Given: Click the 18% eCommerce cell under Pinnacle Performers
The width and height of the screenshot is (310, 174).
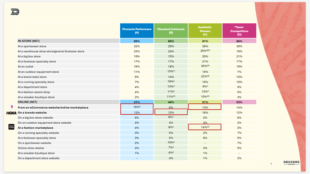Looking at the screenshot, I should tap(137, 107).
